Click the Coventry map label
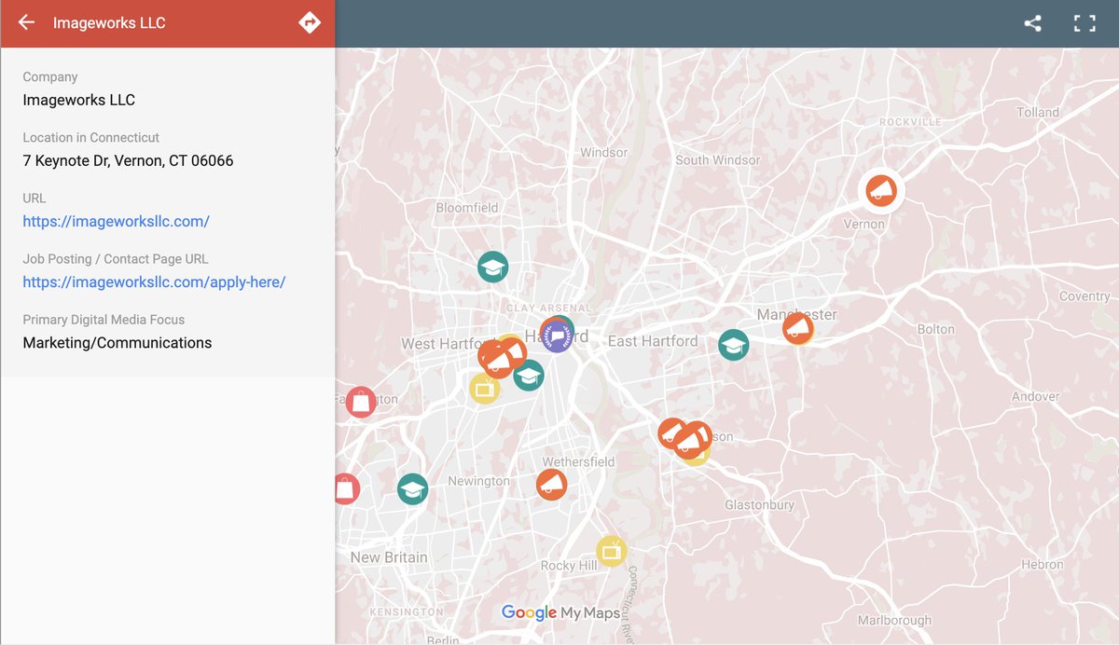1119x645 pixels. 1084,296
